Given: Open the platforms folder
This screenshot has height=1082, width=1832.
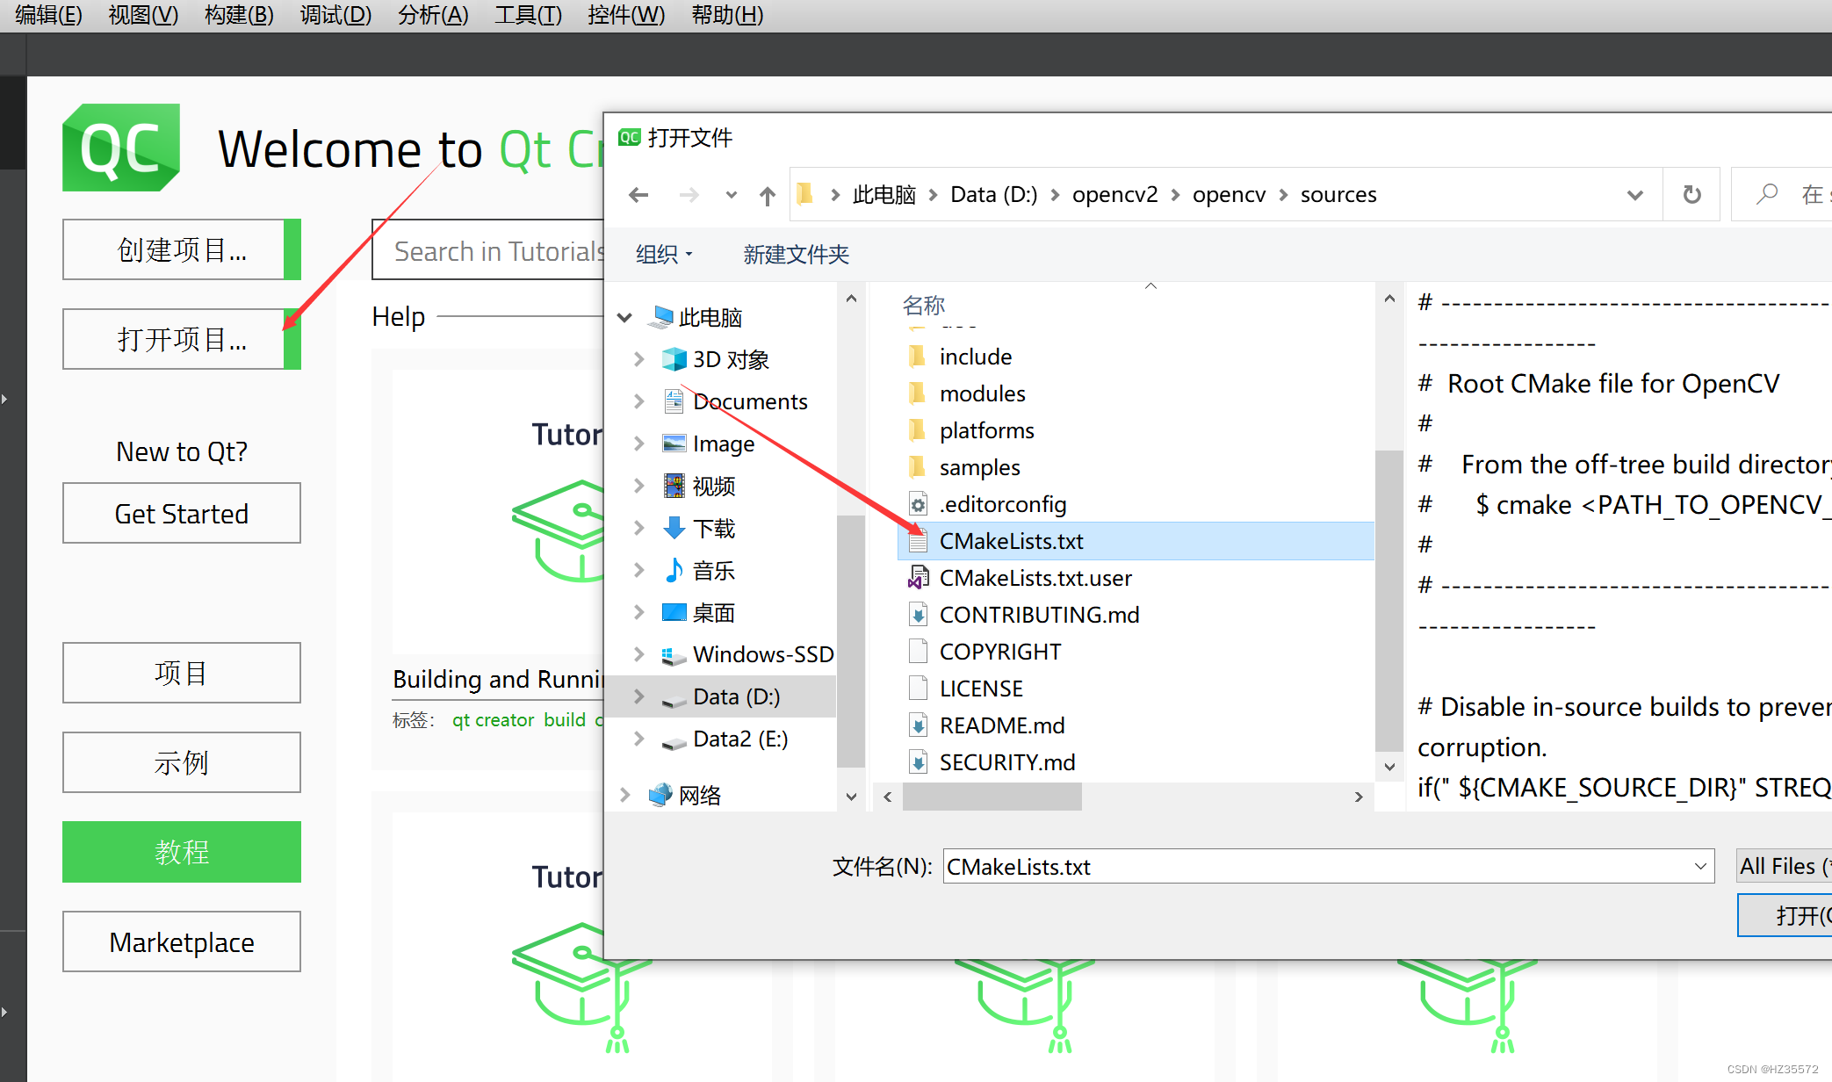Looking at the screenshot, I should [x=986, y=430].
